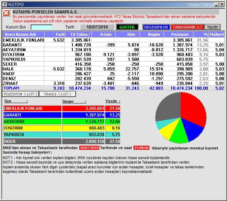Click total Pozisyon value 10.474.234
Image resolution: width=227 pixels, height=201 pixels.
pyautogui.click(x=181, y=88)
